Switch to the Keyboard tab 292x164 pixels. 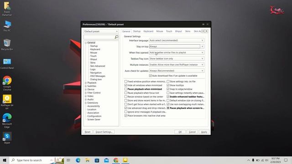[148, 31]
